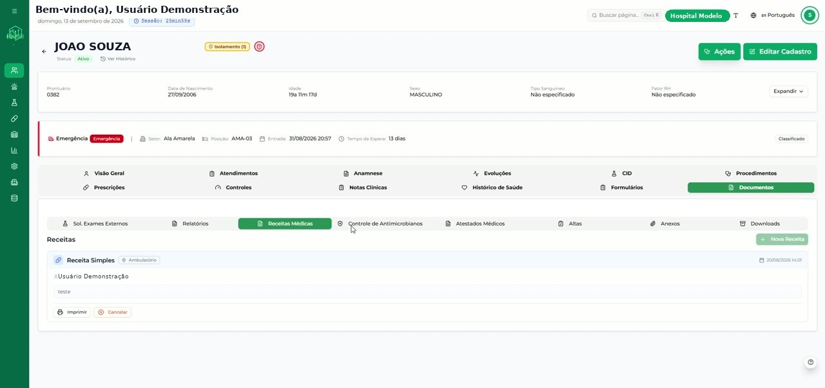Print the prescription with Imprimir
Viewport: 825px width, 388px height.
tap(72, 312)
